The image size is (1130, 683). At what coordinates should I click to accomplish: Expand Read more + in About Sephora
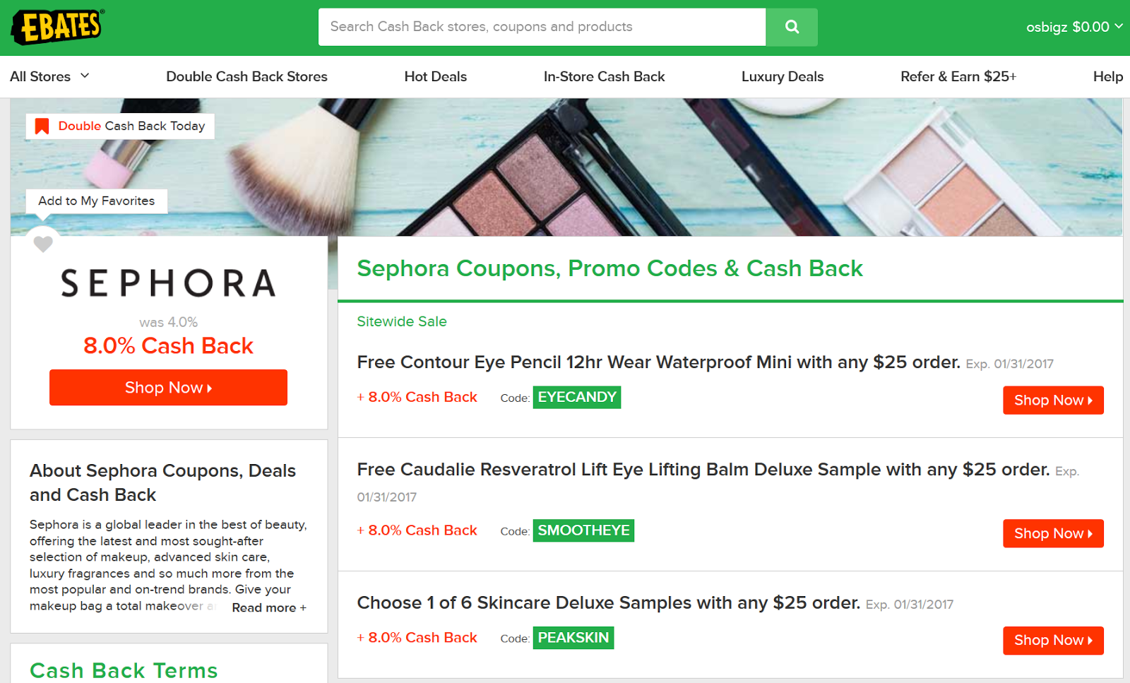pos(269,607)
